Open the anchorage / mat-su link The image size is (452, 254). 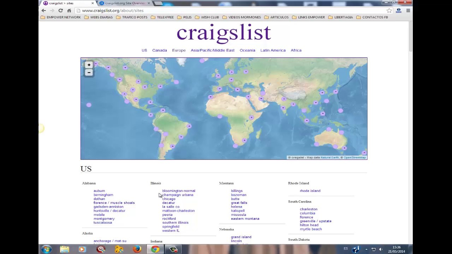click(110, 241)
